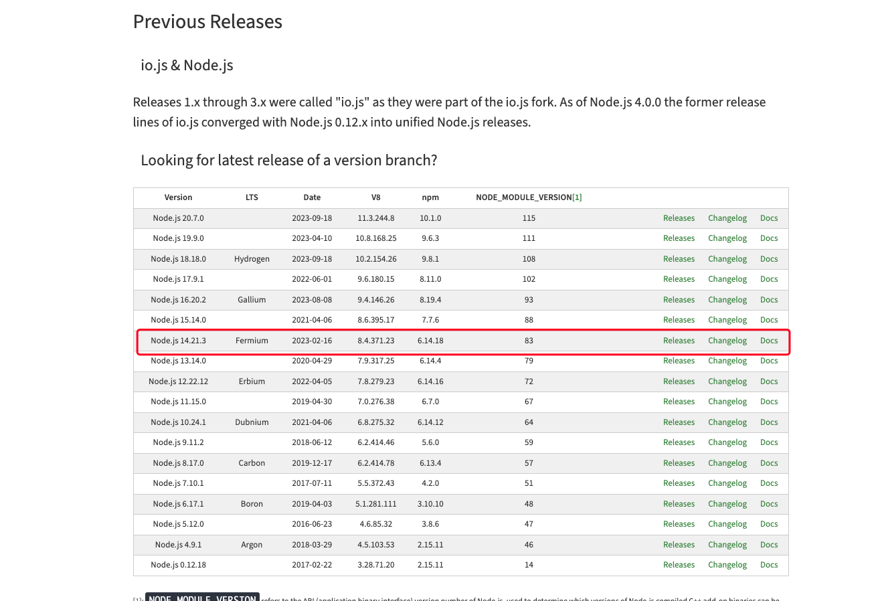Click the Dubnium LTS codename cell
The width and height of the screenshot is (872, 601).
pyautogui.click(x=252, y=422)
